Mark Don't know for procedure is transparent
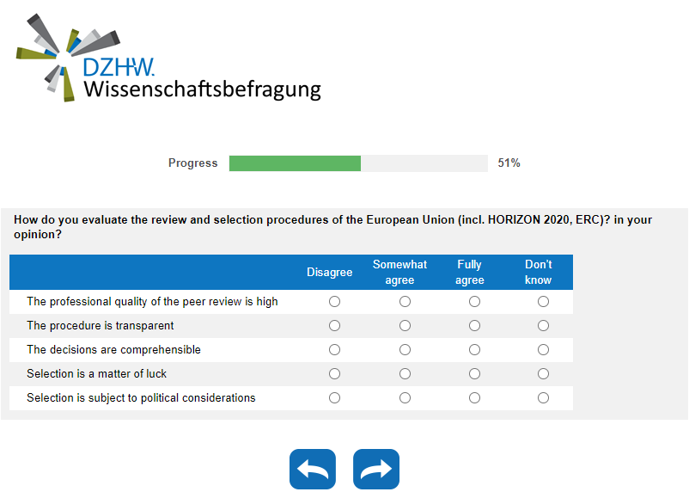 coord(543,326)
